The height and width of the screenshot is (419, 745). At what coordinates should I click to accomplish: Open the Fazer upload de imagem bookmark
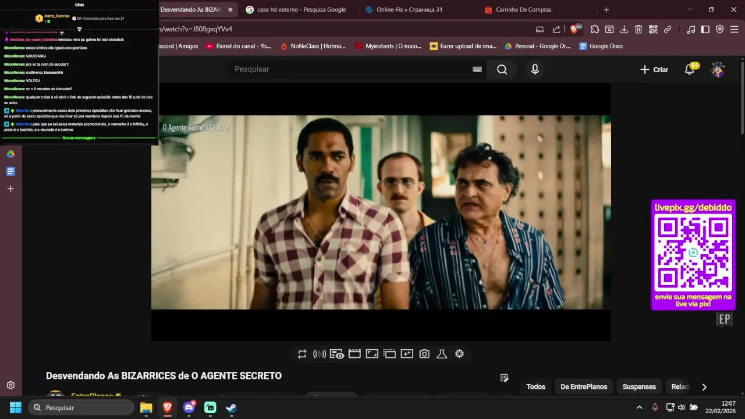pyautogui.click(x=463, y=46)
